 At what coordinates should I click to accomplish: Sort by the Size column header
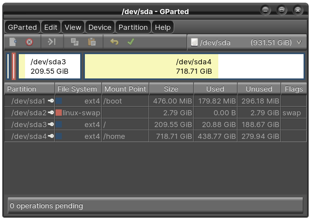pyautogui.click(x=171, y=89)
